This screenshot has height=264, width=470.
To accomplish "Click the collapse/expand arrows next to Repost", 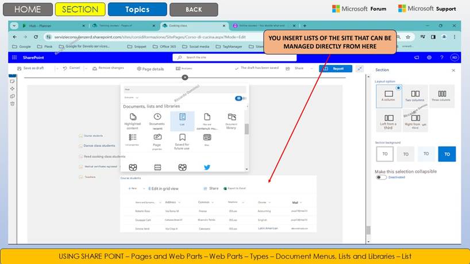I will point(359,68).
